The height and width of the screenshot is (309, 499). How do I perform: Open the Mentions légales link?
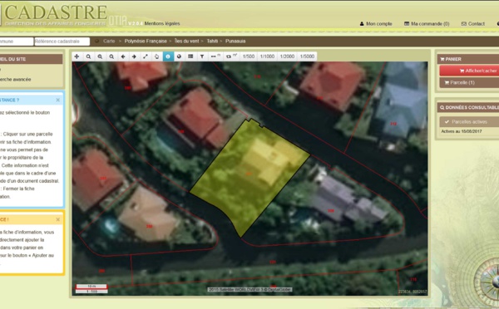[x=162, y=23]
